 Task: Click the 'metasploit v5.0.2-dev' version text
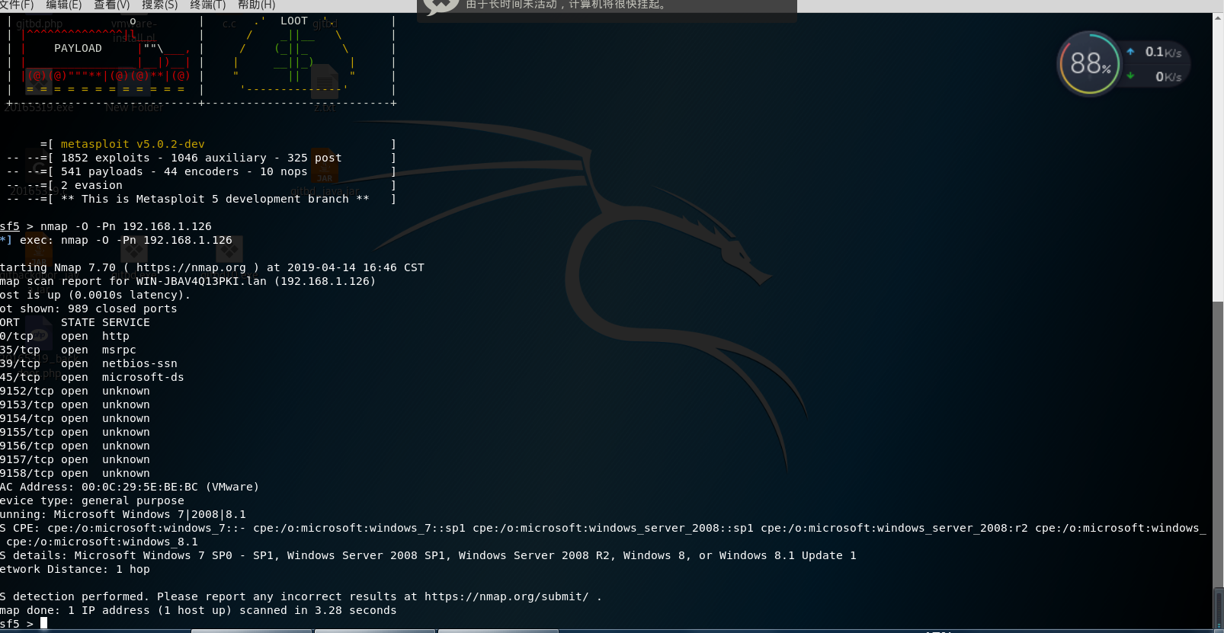pyautogui.click(x=133, y=144)
